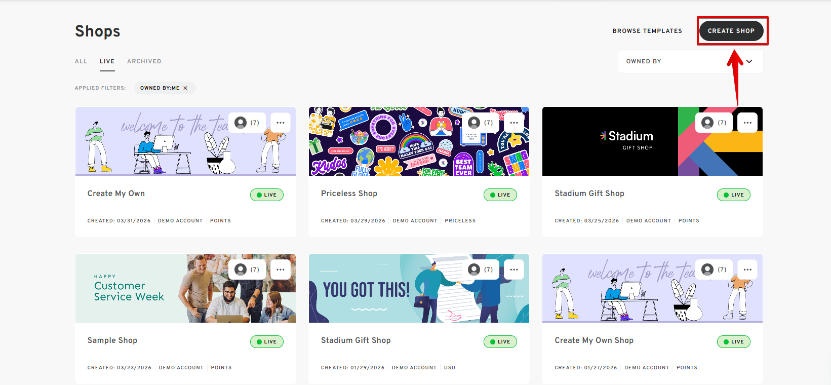831x385 pixels.
Task: Open the three-dot menu on Sample Shop card
Action: (x=280, y=269)
